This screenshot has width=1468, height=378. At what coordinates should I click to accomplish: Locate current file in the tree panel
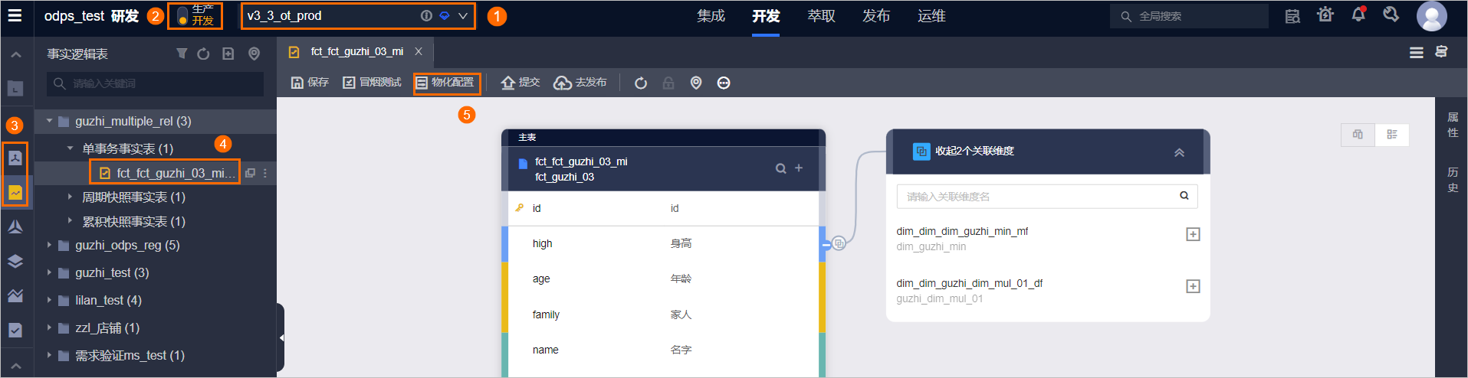pos(254,54)
